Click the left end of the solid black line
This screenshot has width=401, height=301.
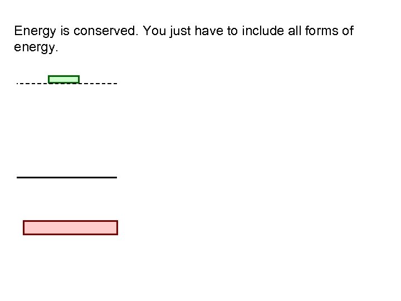click(19, 177)
